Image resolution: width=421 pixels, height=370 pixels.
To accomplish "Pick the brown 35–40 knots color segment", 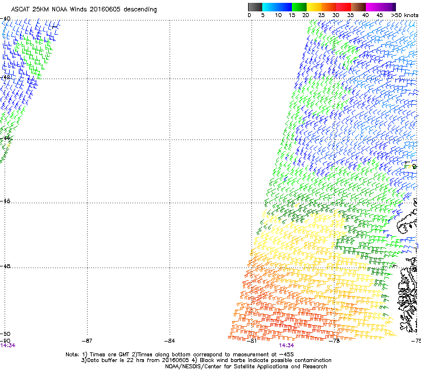I will pos(358,7).
